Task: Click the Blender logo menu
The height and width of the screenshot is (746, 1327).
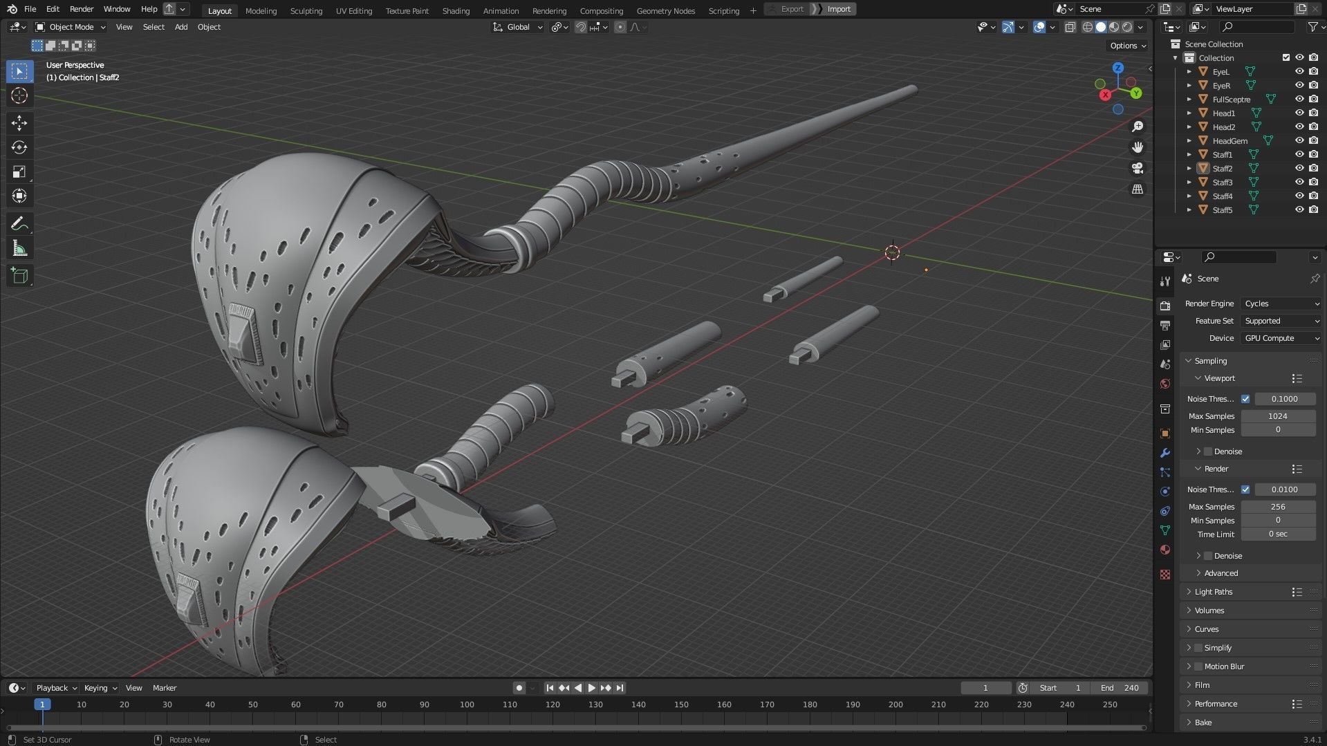Action: [x=12, y=9]
